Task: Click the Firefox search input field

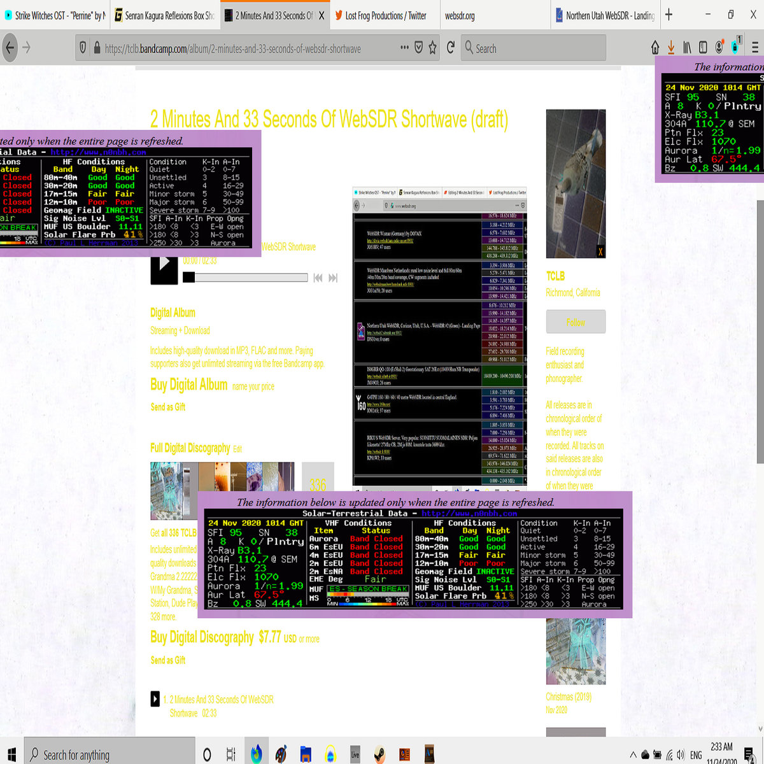Action: pos(535,48)
